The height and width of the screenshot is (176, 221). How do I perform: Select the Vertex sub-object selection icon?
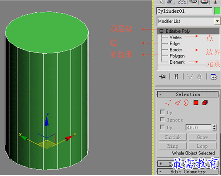[x=168, y=103]
